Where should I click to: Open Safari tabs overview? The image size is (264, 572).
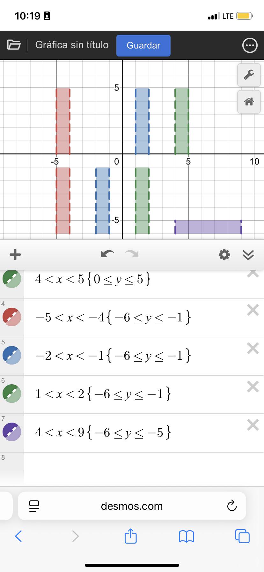242,536
